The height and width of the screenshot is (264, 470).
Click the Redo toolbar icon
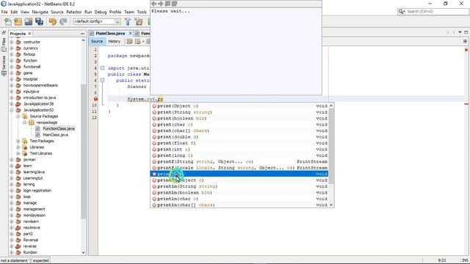[x=63, y=21]
